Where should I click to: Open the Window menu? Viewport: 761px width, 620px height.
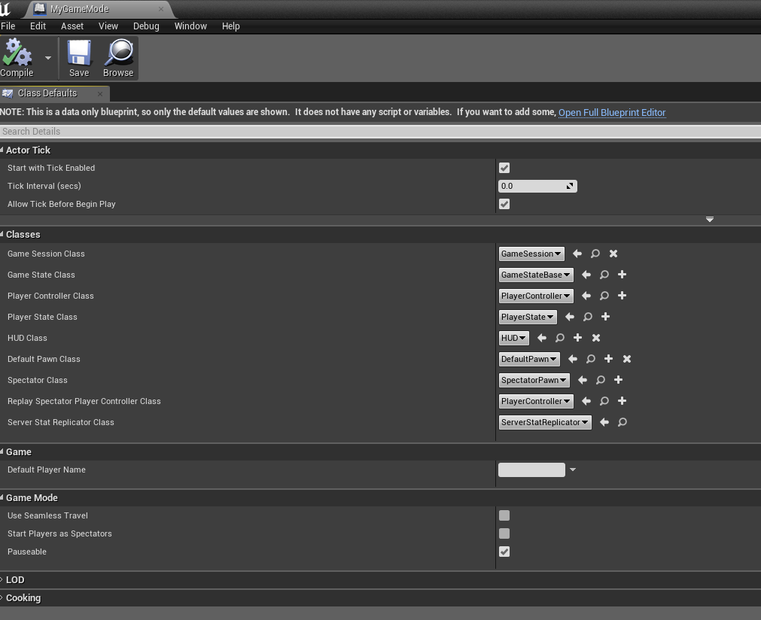click(x=190, y=26)
